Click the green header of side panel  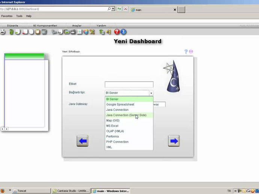point(24,56)
